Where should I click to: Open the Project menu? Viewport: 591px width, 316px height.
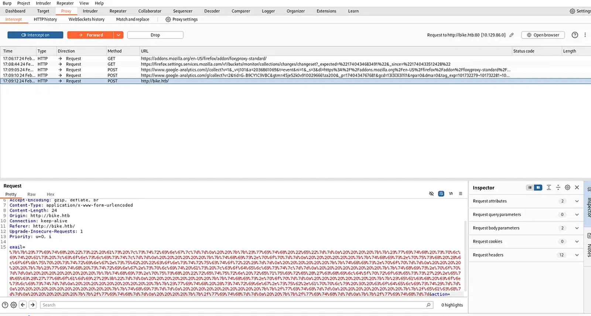24,3
